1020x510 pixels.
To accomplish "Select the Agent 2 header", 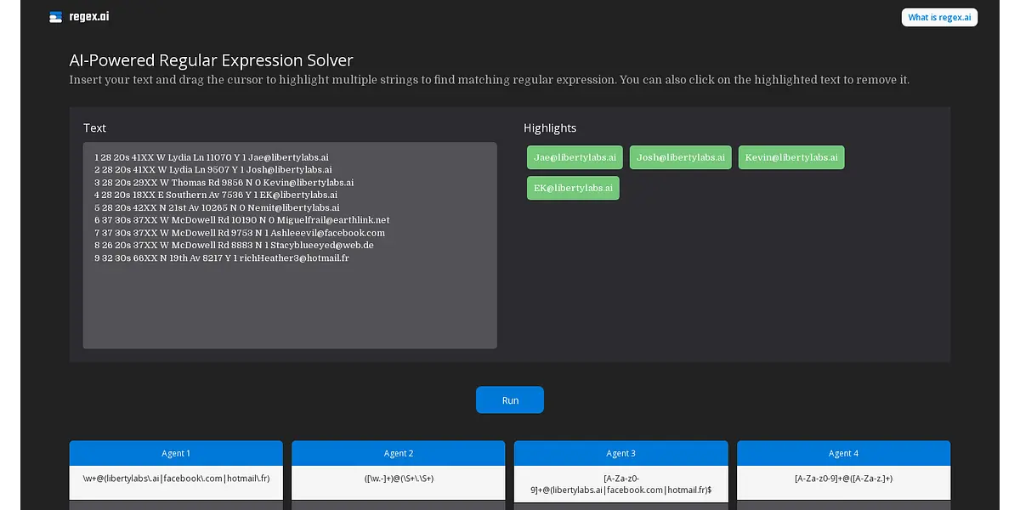I will tap(399, 453).
